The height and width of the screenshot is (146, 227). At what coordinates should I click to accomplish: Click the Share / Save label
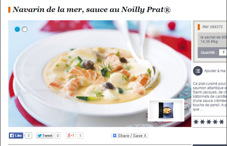[130, 136]
